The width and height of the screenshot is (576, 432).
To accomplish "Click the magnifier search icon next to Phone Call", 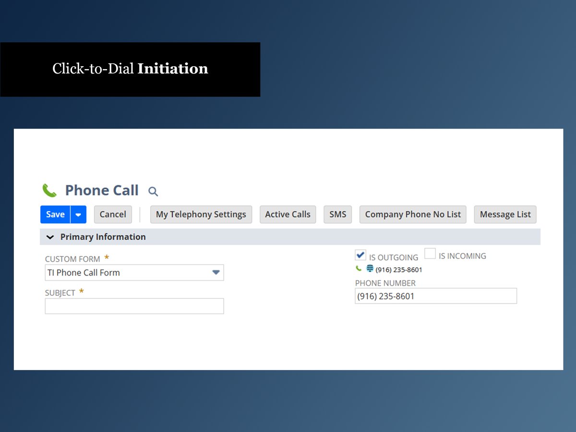I will [x=153, y=192].
